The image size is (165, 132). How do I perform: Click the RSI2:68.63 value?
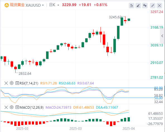[67, 83]
